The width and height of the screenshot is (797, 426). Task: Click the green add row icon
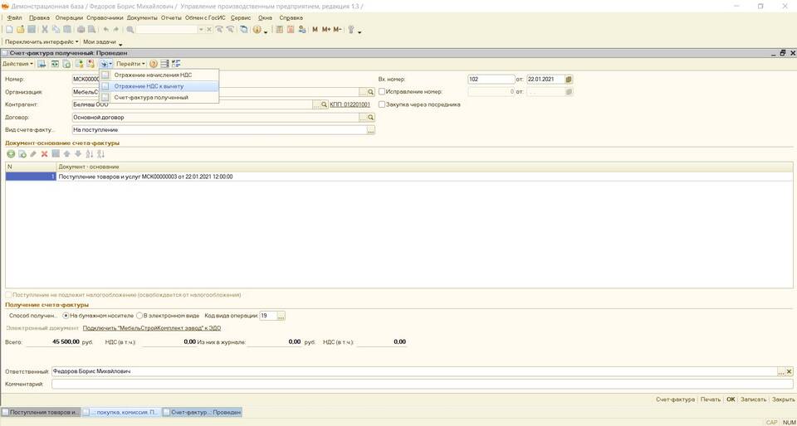tap(11, 154)
